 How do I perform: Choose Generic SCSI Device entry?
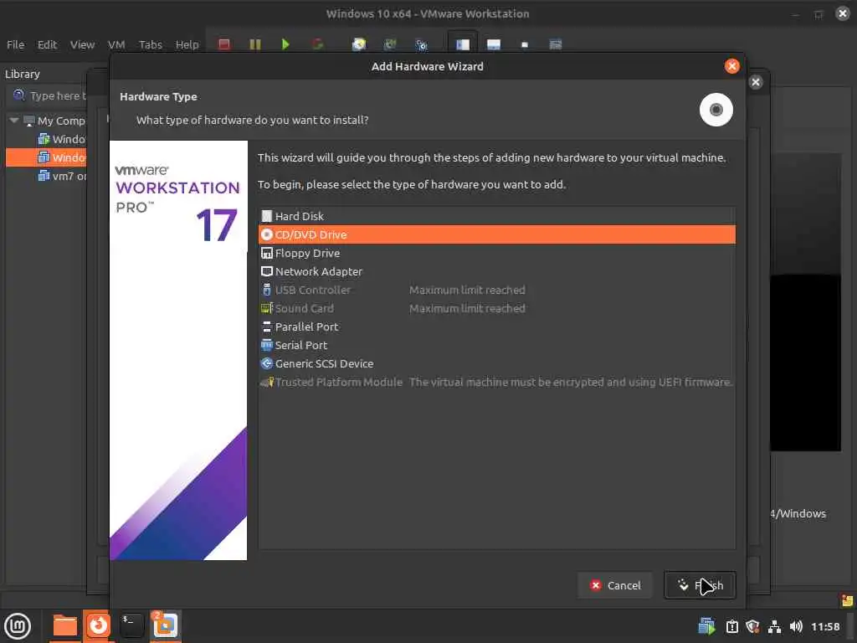click(496, 363)
